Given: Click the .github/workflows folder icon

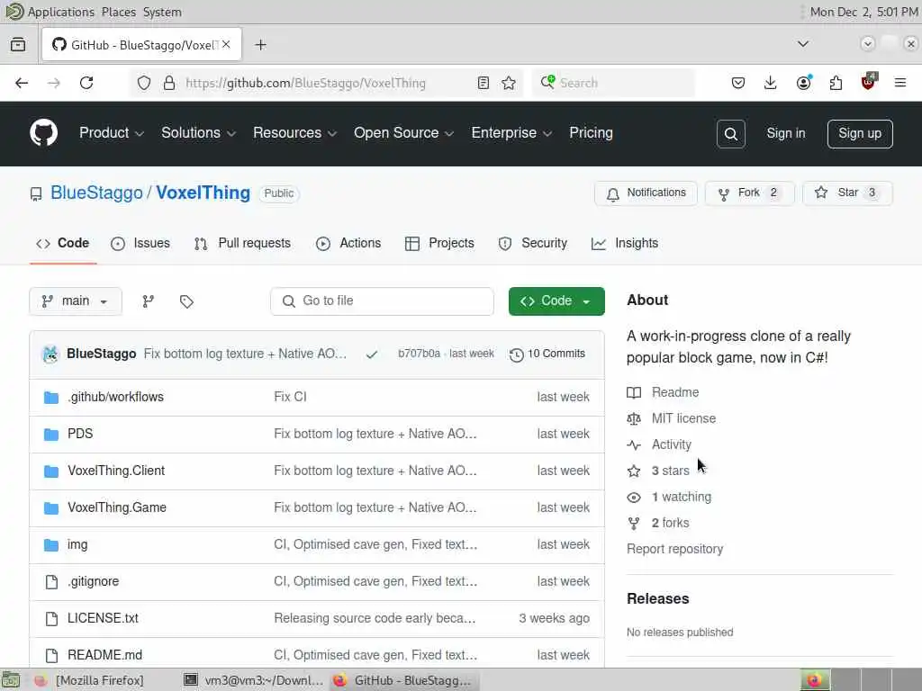Looking at the screenshot, I should (51, 398).
